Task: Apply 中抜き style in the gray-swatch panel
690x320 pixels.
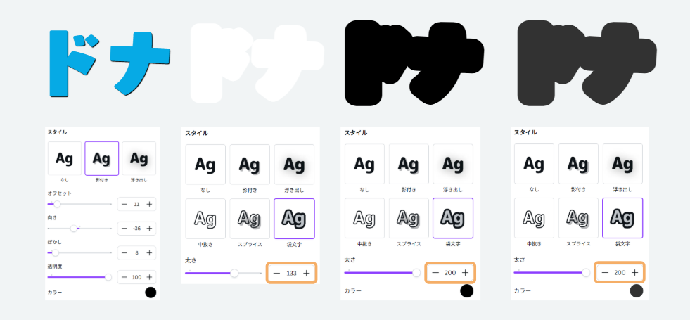Action: pos(535,218)
